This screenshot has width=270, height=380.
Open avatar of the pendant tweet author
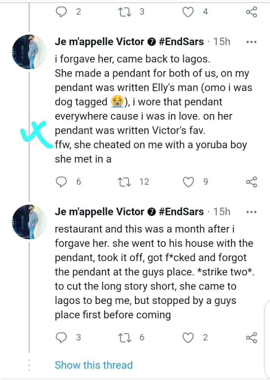[x=29, y=54]
